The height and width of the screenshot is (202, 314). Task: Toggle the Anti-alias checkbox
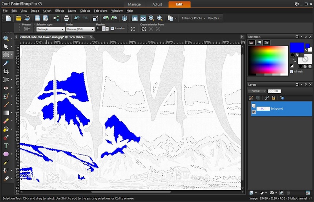(112, 29)
